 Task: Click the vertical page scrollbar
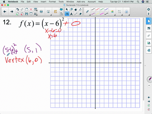coord(143,59)
